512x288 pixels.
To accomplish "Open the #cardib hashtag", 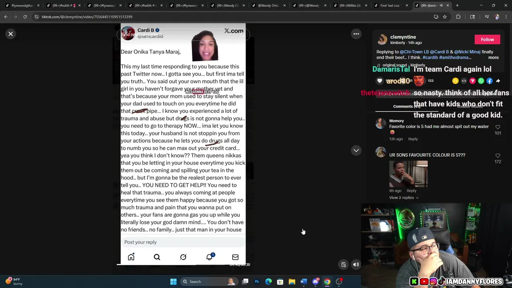I will click(430, 58).
